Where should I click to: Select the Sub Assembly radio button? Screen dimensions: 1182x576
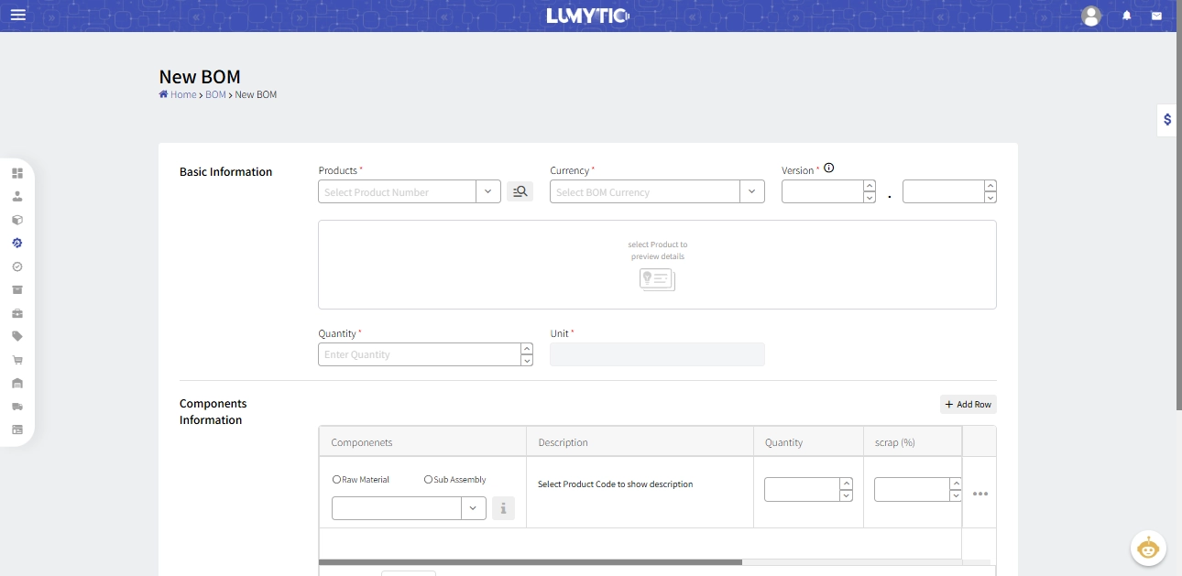coord(428,480)
